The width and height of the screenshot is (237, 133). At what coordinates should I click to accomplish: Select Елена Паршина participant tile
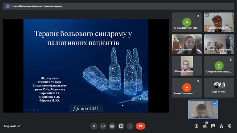tap(187, 87)
